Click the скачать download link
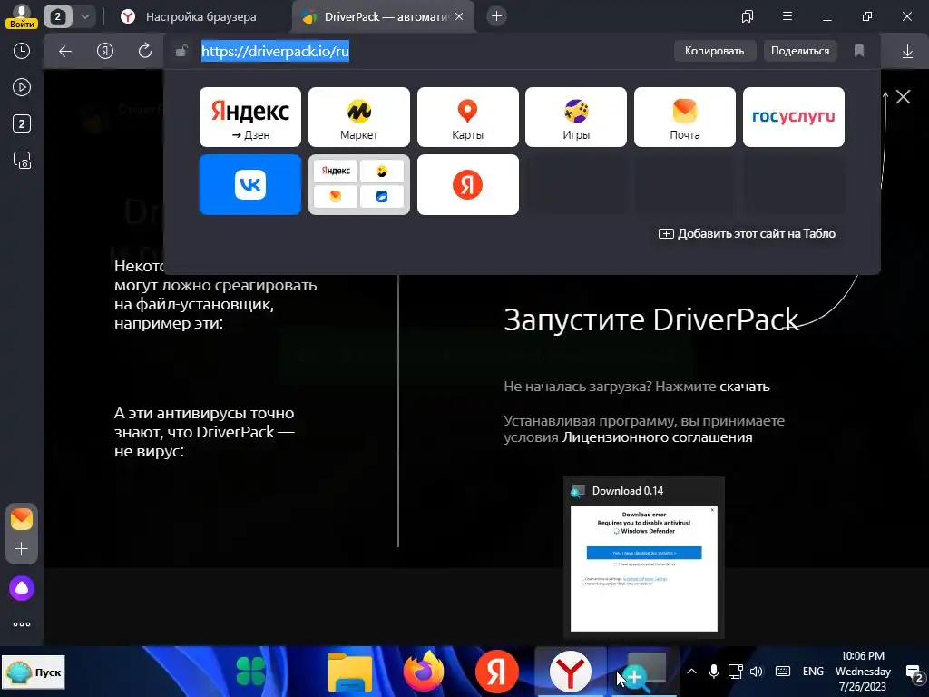This screenshot has width=929, height=697. 744,387
